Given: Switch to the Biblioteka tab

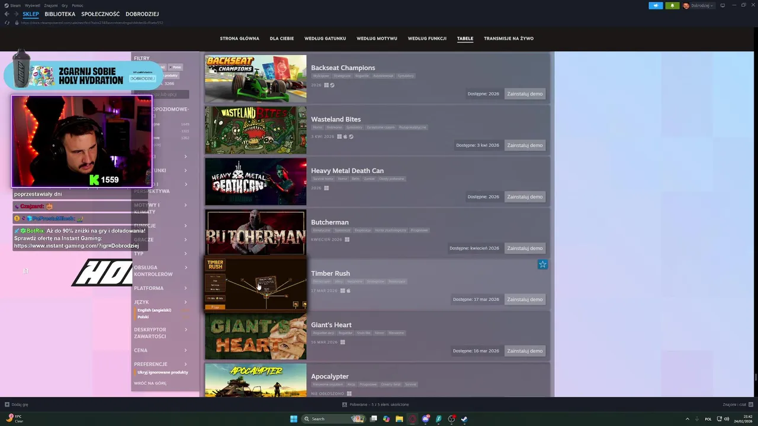Looking at the screenshot, I should [60, 14].
